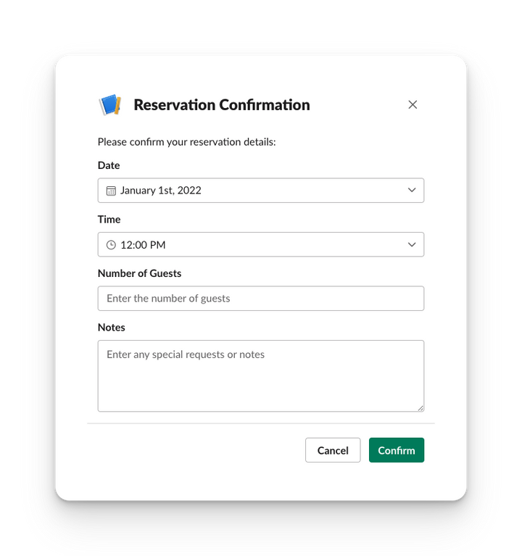Click the "Reservation Confirmation" dialog title
522x556 pixels.
click(222, 105)
